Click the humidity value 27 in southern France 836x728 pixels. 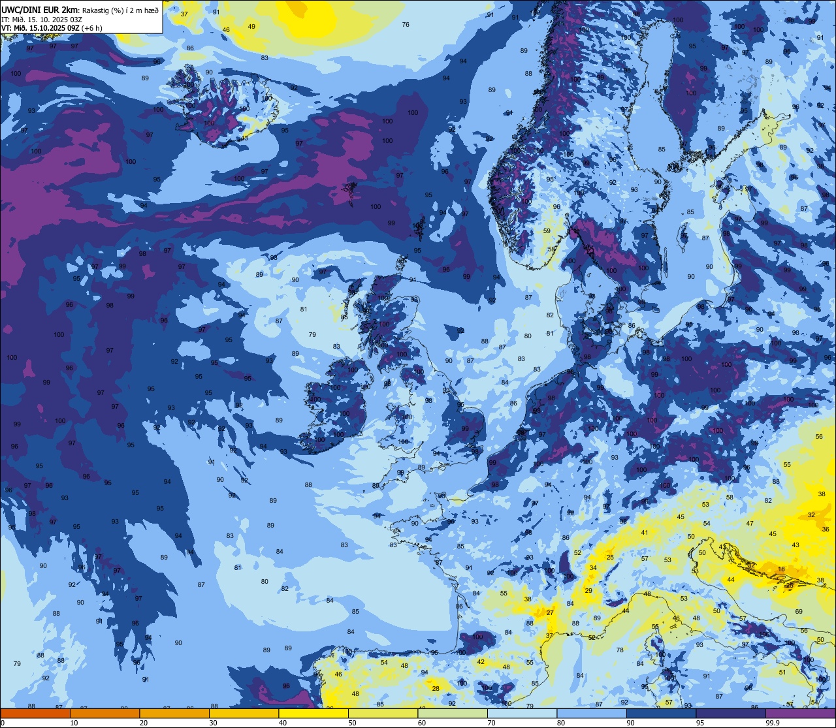pos(550,612)
